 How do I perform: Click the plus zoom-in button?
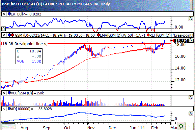tap(189, 126)
